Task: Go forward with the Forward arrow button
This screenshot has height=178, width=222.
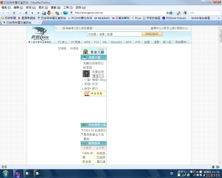Action: pyautogui.click(x=8, y=13)
